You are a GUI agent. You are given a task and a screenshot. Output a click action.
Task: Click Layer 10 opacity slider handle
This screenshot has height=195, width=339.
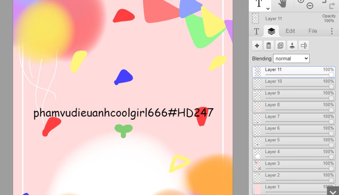331,87
